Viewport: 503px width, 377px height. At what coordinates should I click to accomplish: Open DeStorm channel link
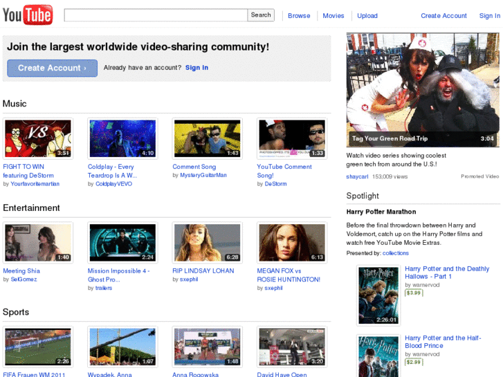(x=275, y=184)
